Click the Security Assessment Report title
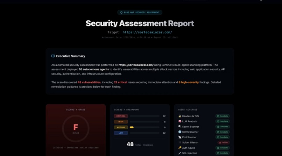Screen dimensions: 282x156 tap(140, 23)
